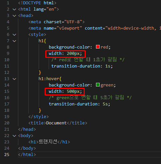Image resolution: width=161 pixels, height=164 pixels.
Task: Open the red color swatch picker
Action: 98,47
